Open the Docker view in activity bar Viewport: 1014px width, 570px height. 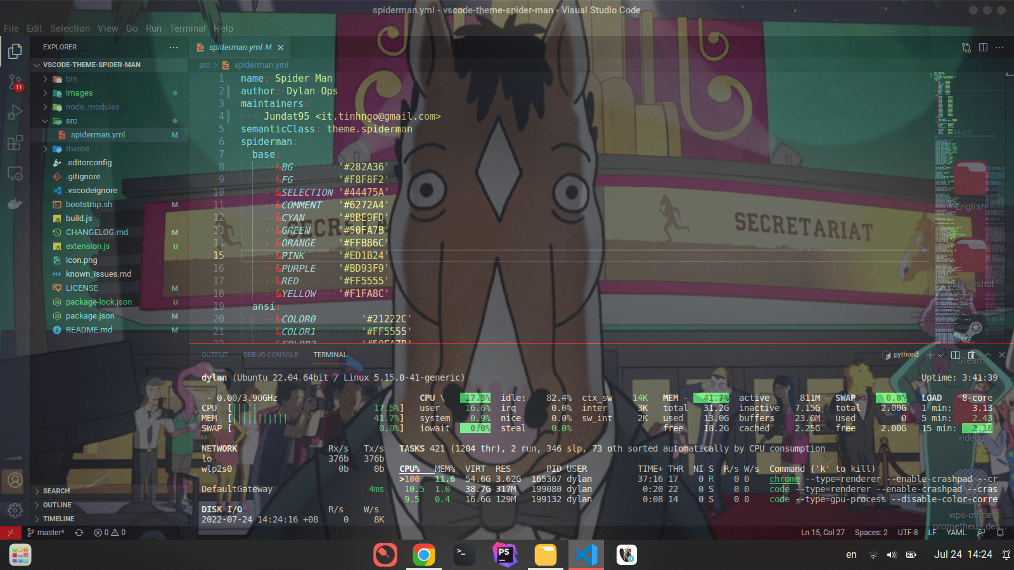pos(15,203)
